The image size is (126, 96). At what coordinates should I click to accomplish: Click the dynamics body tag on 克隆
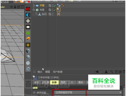point(58,10)
